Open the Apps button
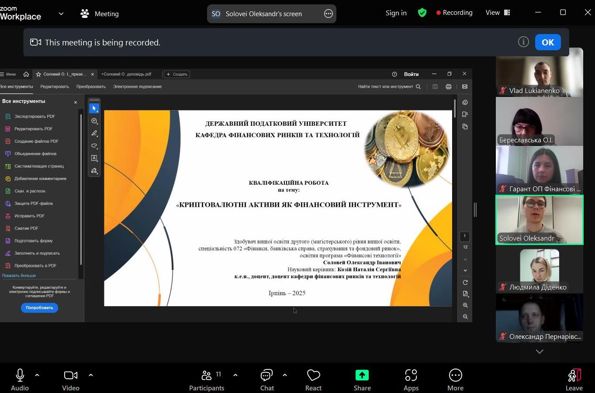 click(411, 380)
